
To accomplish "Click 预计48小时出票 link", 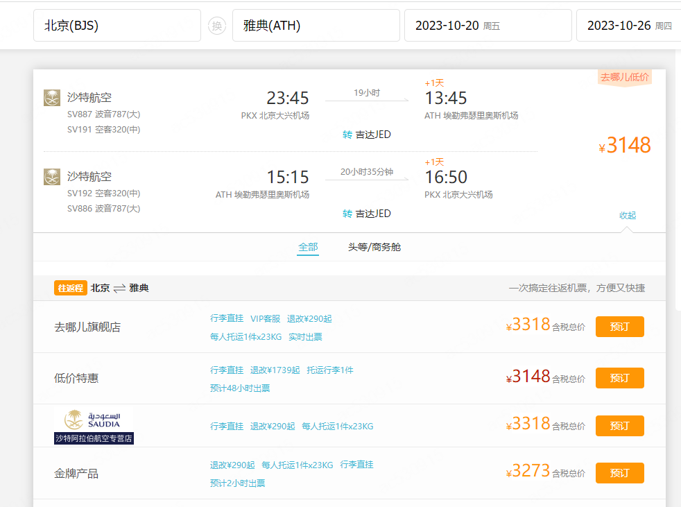I will coord(240,388).
